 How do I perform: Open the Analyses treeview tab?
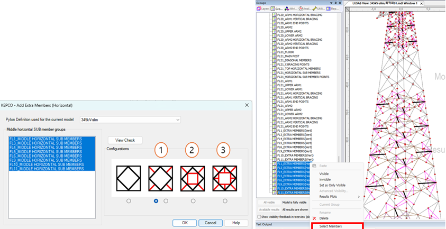click(305, 8)
